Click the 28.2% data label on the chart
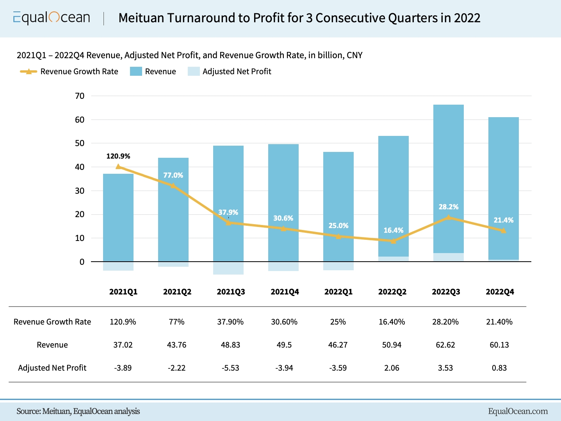The height and width of the screenshot is (421, 561). 449,207
